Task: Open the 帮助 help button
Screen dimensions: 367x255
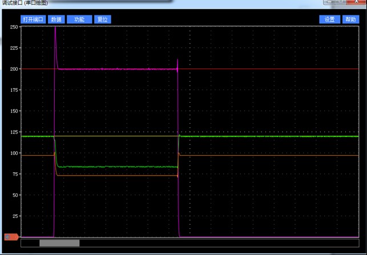Action: tap(350, 19)
